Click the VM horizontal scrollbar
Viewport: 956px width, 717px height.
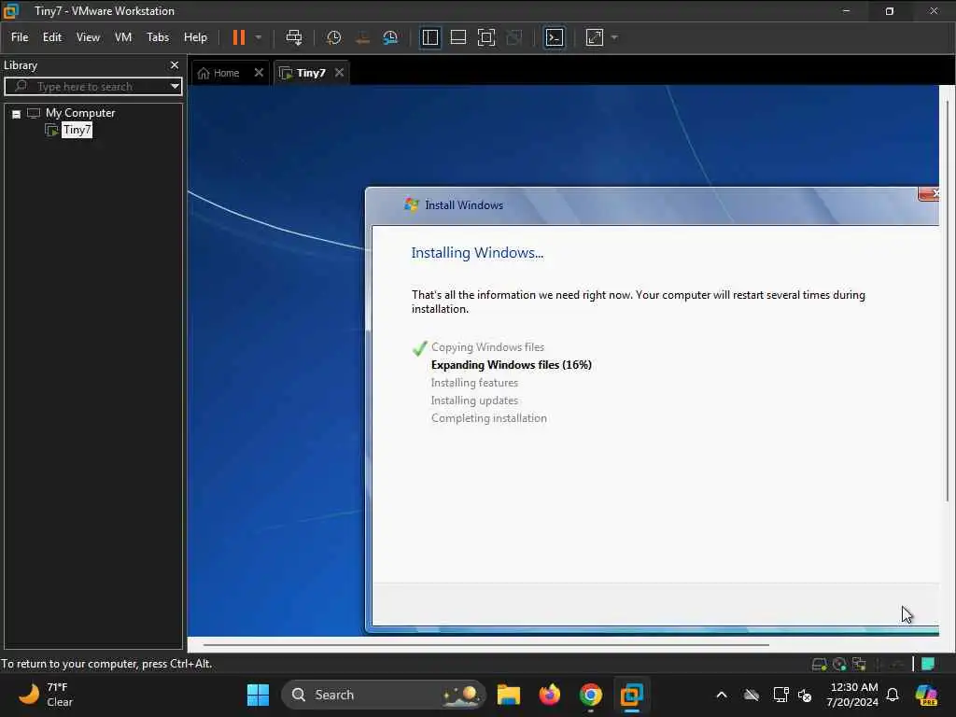[x=485, y=644]
